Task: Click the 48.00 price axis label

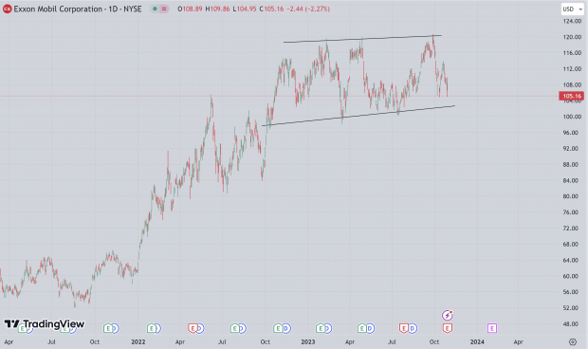Action: click(x=572, y=324)
